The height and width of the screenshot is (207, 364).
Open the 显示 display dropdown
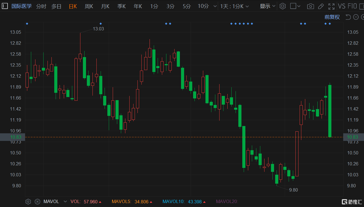(x=268, y=6)
